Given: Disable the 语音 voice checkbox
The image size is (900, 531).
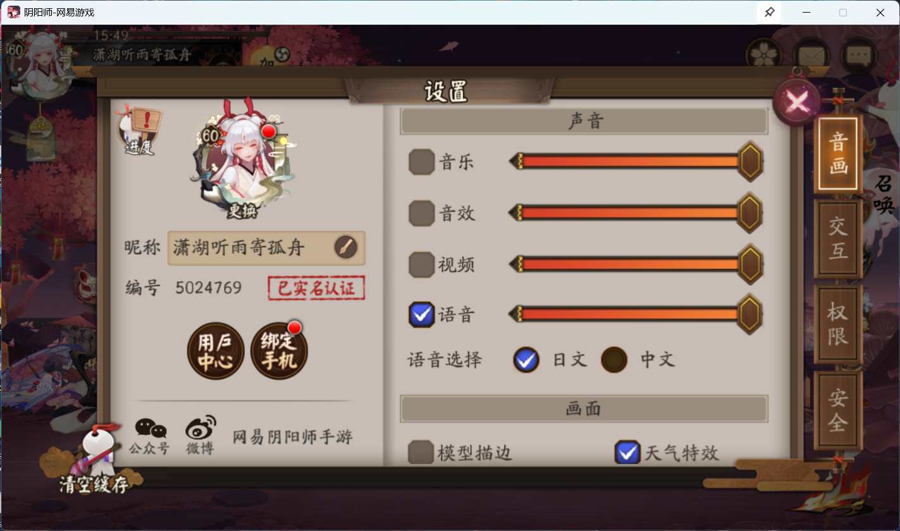Looking at the screenshot, I should point(421,314).
